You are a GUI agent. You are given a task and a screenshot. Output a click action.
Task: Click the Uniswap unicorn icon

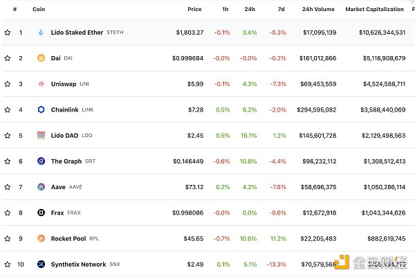[41, 84]
